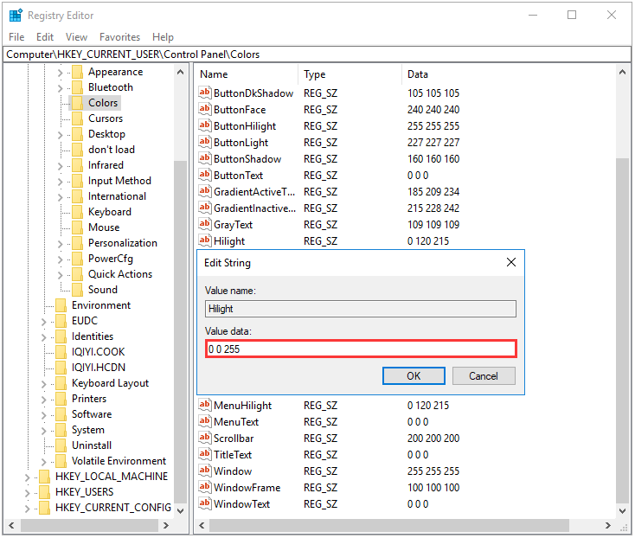This screenshot has width=635, height=538.
Task: Click the Type column header
Action: point(350,74)
